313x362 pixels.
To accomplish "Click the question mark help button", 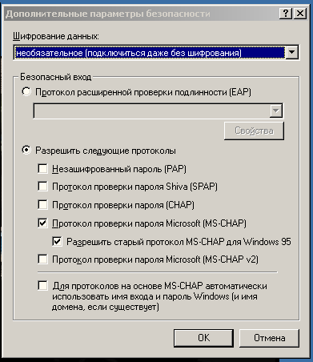I will point(286,14).
